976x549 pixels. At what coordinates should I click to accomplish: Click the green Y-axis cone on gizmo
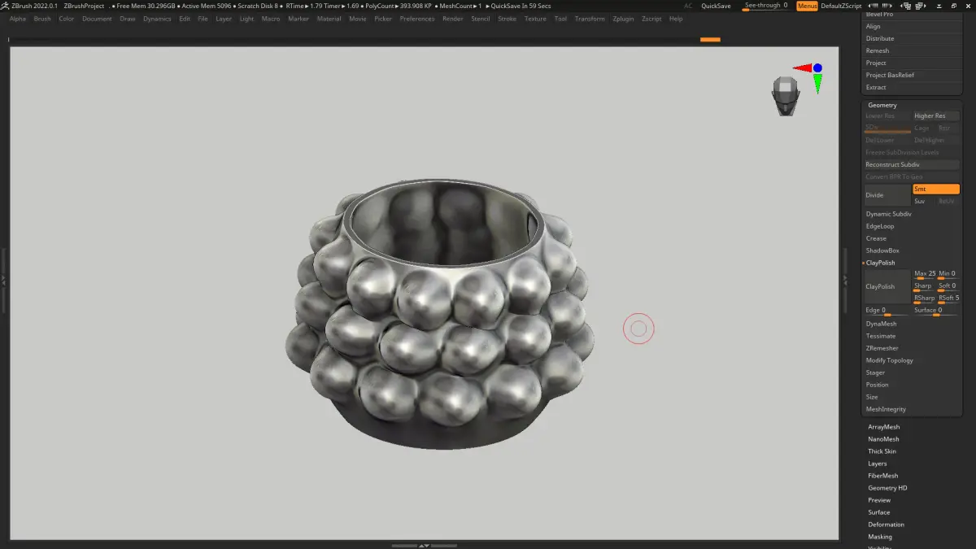click(x=817, y=82)
